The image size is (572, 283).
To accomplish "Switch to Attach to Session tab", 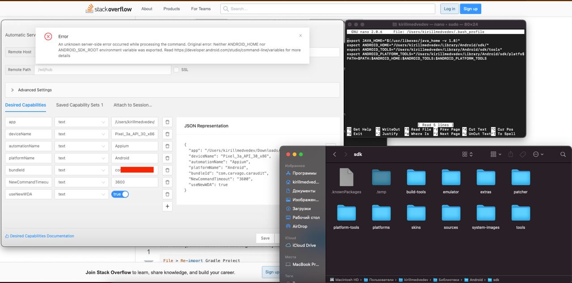I will [x=133, y=105].
